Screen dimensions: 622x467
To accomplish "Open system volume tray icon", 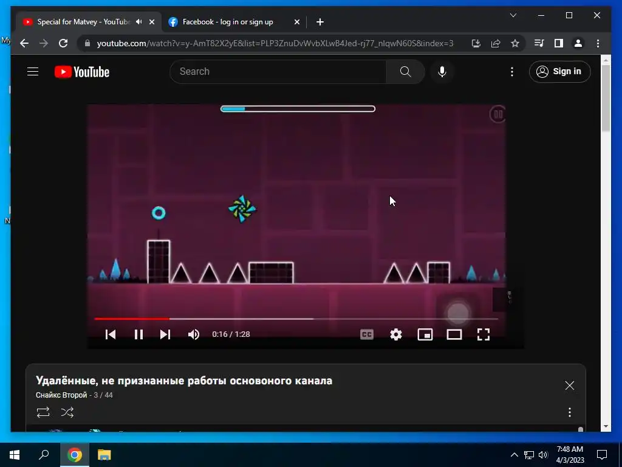I will [x=543, y=455].
